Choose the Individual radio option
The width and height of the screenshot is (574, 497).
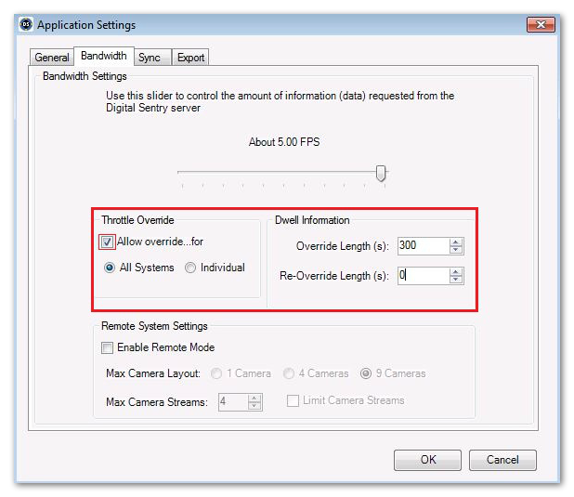[x=190, y=268]
